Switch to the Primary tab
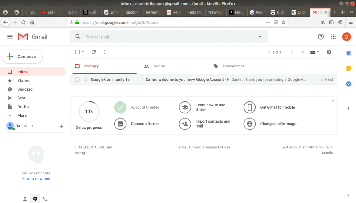This screenshot has width=356, height=203. point(104,66)
